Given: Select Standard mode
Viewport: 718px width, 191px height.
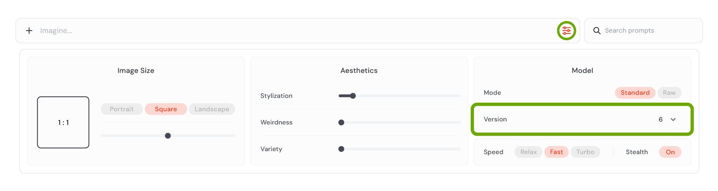Looking at the screenshot, I should click(x=635, y=93).
